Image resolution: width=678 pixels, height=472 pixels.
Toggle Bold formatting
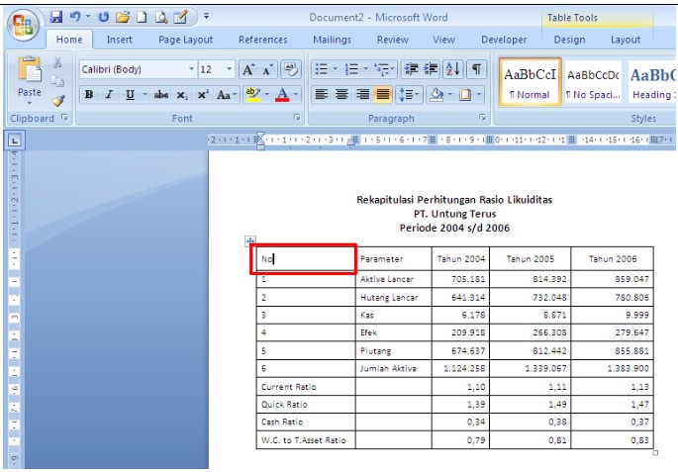point(89,95)
